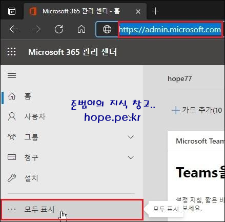Open a new browser tab

155,11
